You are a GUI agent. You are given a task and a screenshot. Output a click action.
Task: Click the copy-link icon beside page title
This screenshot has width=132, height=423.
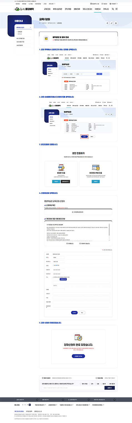(112, 23)
